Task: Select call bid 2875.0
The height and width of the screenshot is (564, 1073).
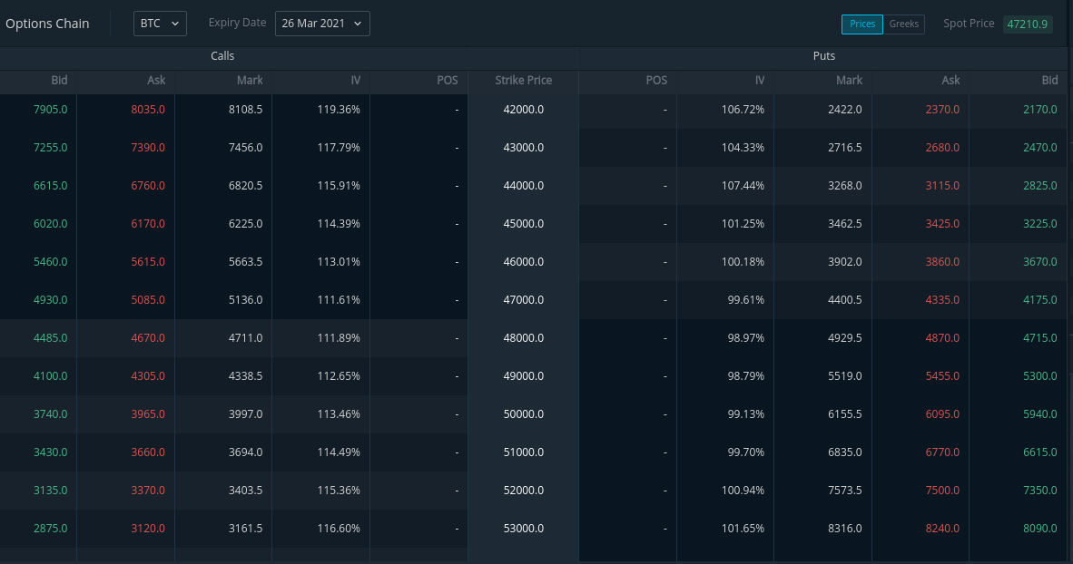Action: point(51,529)
